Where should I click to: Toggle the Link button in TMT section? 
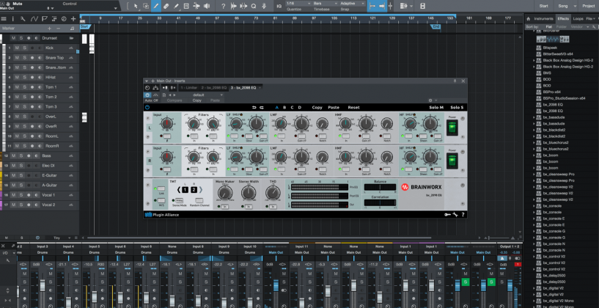pyautogui.click(x=161, y=188)
